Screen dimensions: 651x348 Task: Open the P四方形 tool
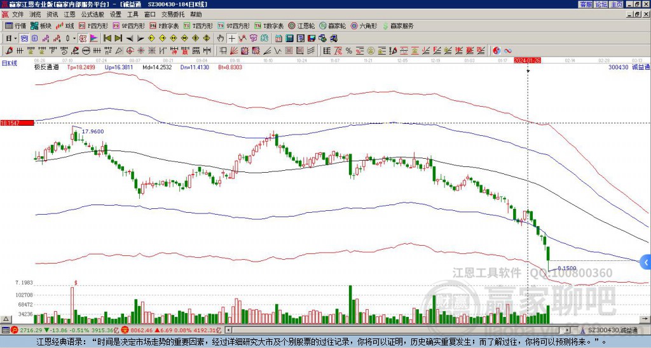tap(93, 25)
